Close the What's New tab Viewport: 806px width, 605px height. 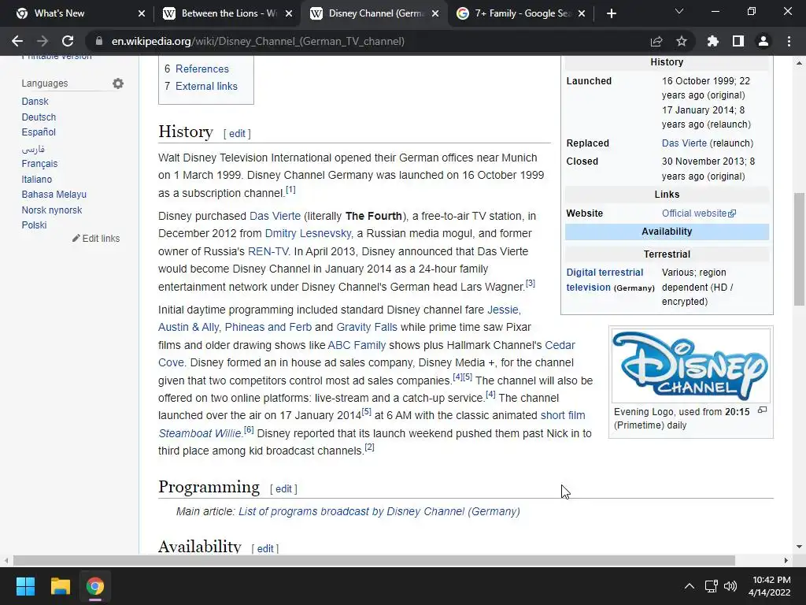coord(142,13)
